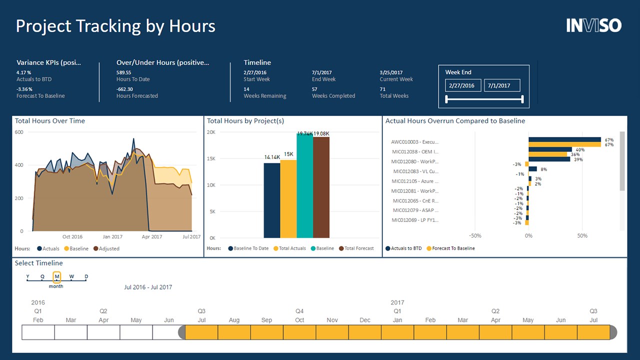Viewport: 640px width, 360px height.
Task: Click the Apr 2016 timeline cell
Action: click(x=103, y=332)
